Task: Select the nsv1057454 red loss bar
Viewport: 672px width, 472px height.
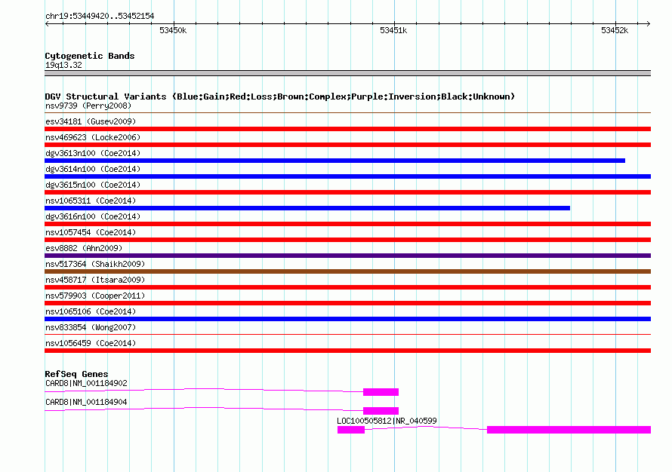Action: coord(347,240)
